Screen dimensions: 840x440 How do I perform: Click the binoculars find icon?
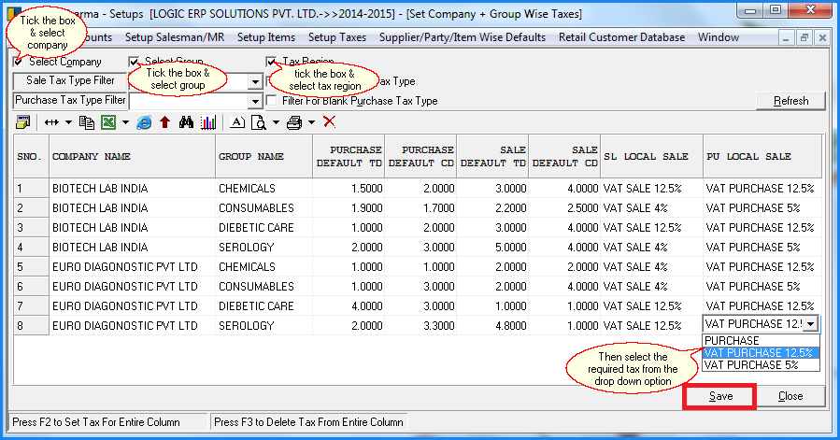pos(186,122)
